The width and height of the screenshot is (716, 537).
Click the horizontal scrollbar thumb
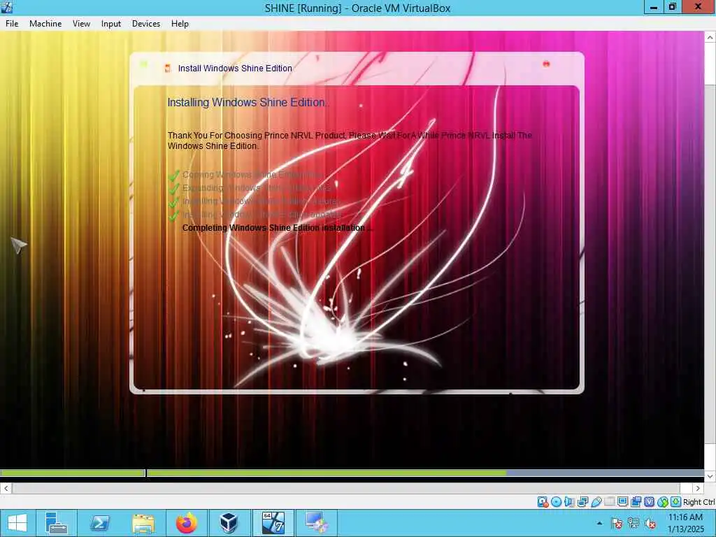[x=346, y=488]
